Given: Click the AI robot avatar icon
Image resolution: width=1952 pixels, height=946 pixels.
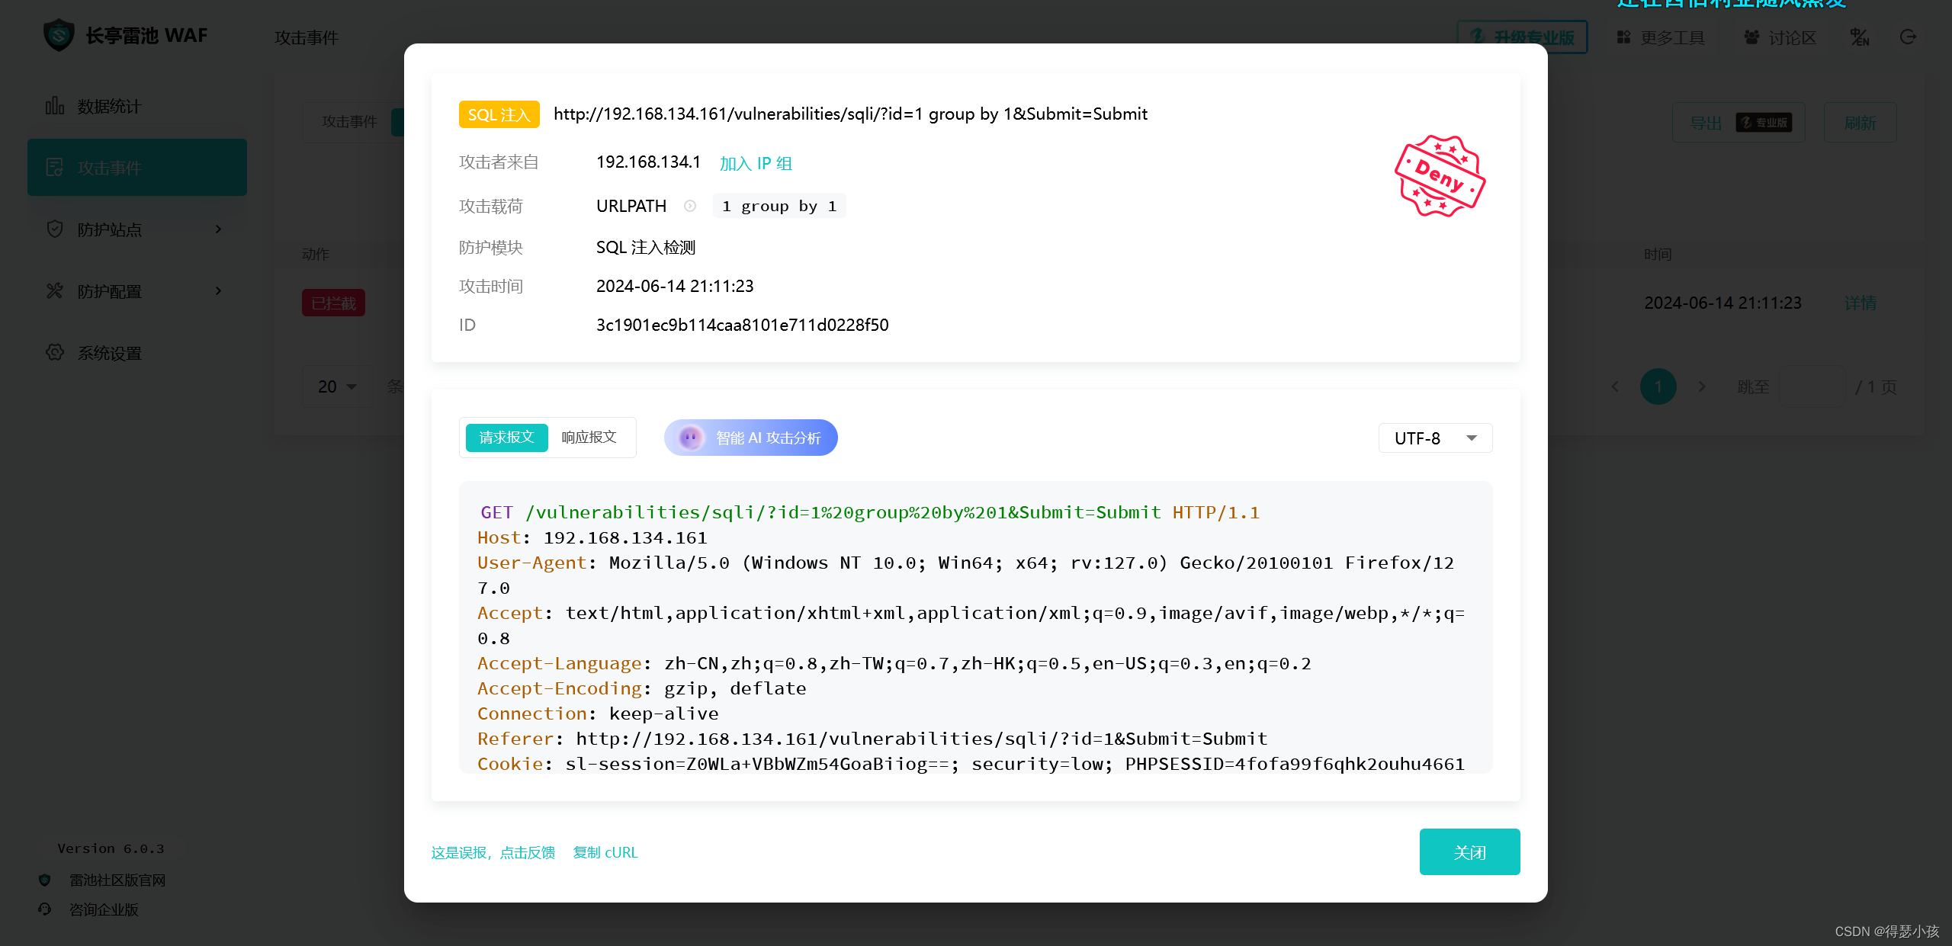Looking at the screenshot, I should pos(691,438).
